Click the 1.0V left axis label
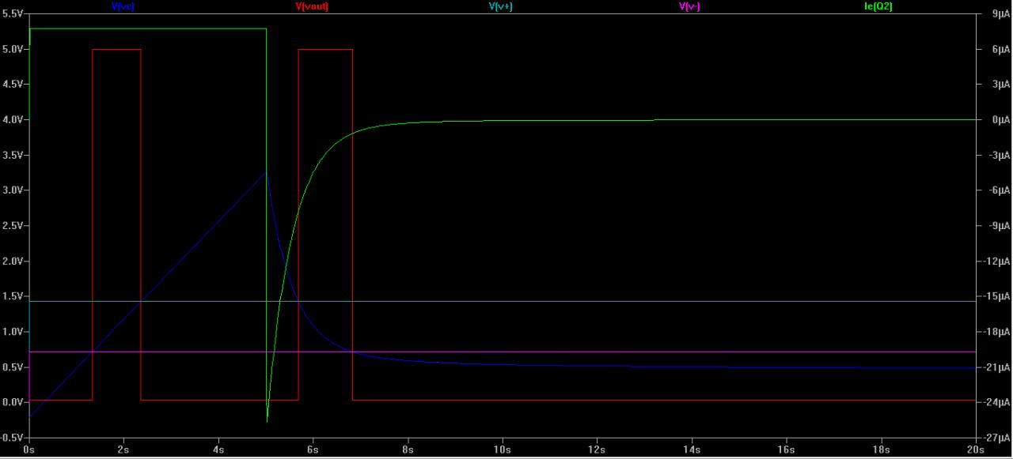The height and width of the screenshot is (459, 1013). pos(13,332)
